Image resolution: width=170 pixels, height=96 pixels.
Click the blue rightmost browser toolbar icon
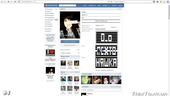168,2
